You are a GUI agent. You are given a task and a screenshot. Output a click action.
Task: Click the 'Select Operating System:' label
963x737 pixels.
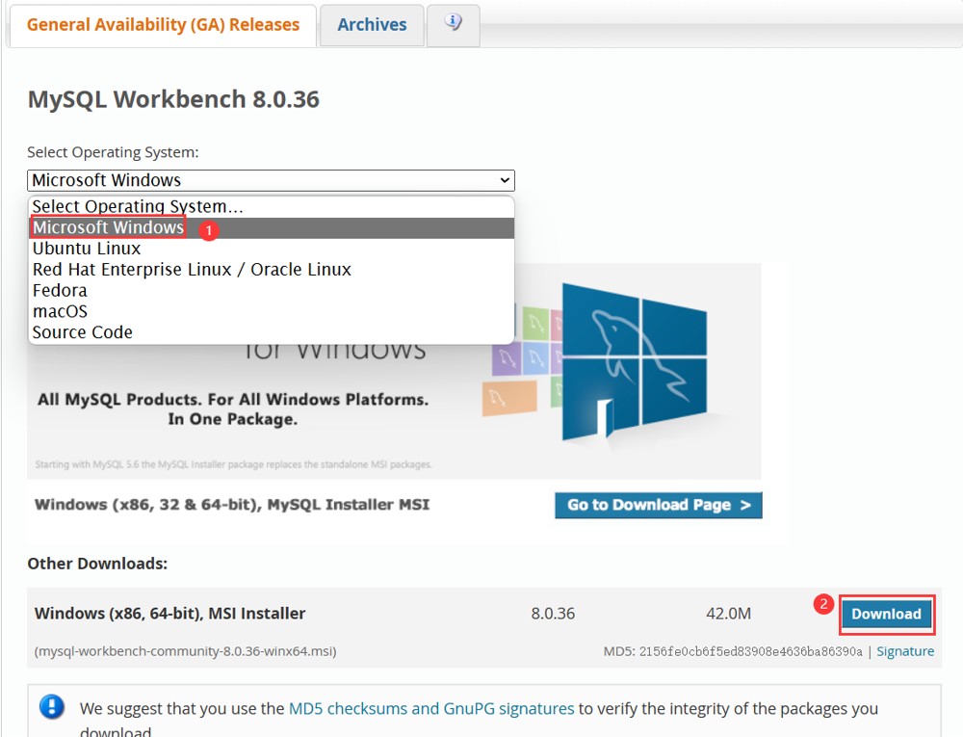point(113,152)
